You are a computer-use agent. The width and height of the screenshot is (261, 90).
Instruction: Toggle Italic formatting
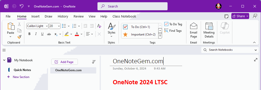pyautogui.click(x=36, y=34)
